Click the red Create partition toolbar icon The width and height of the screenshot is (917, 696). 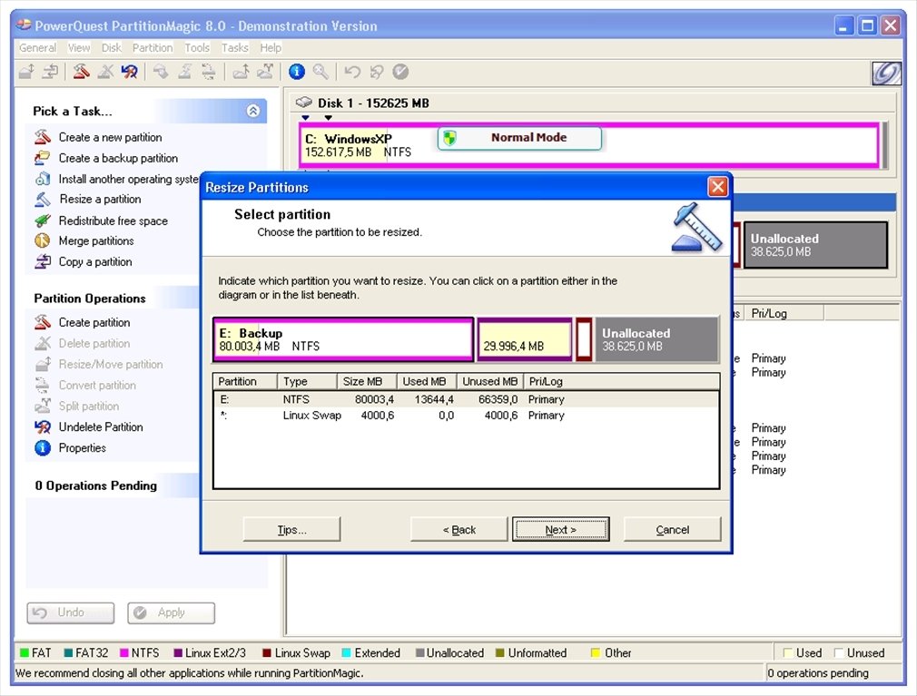(82, 72)
